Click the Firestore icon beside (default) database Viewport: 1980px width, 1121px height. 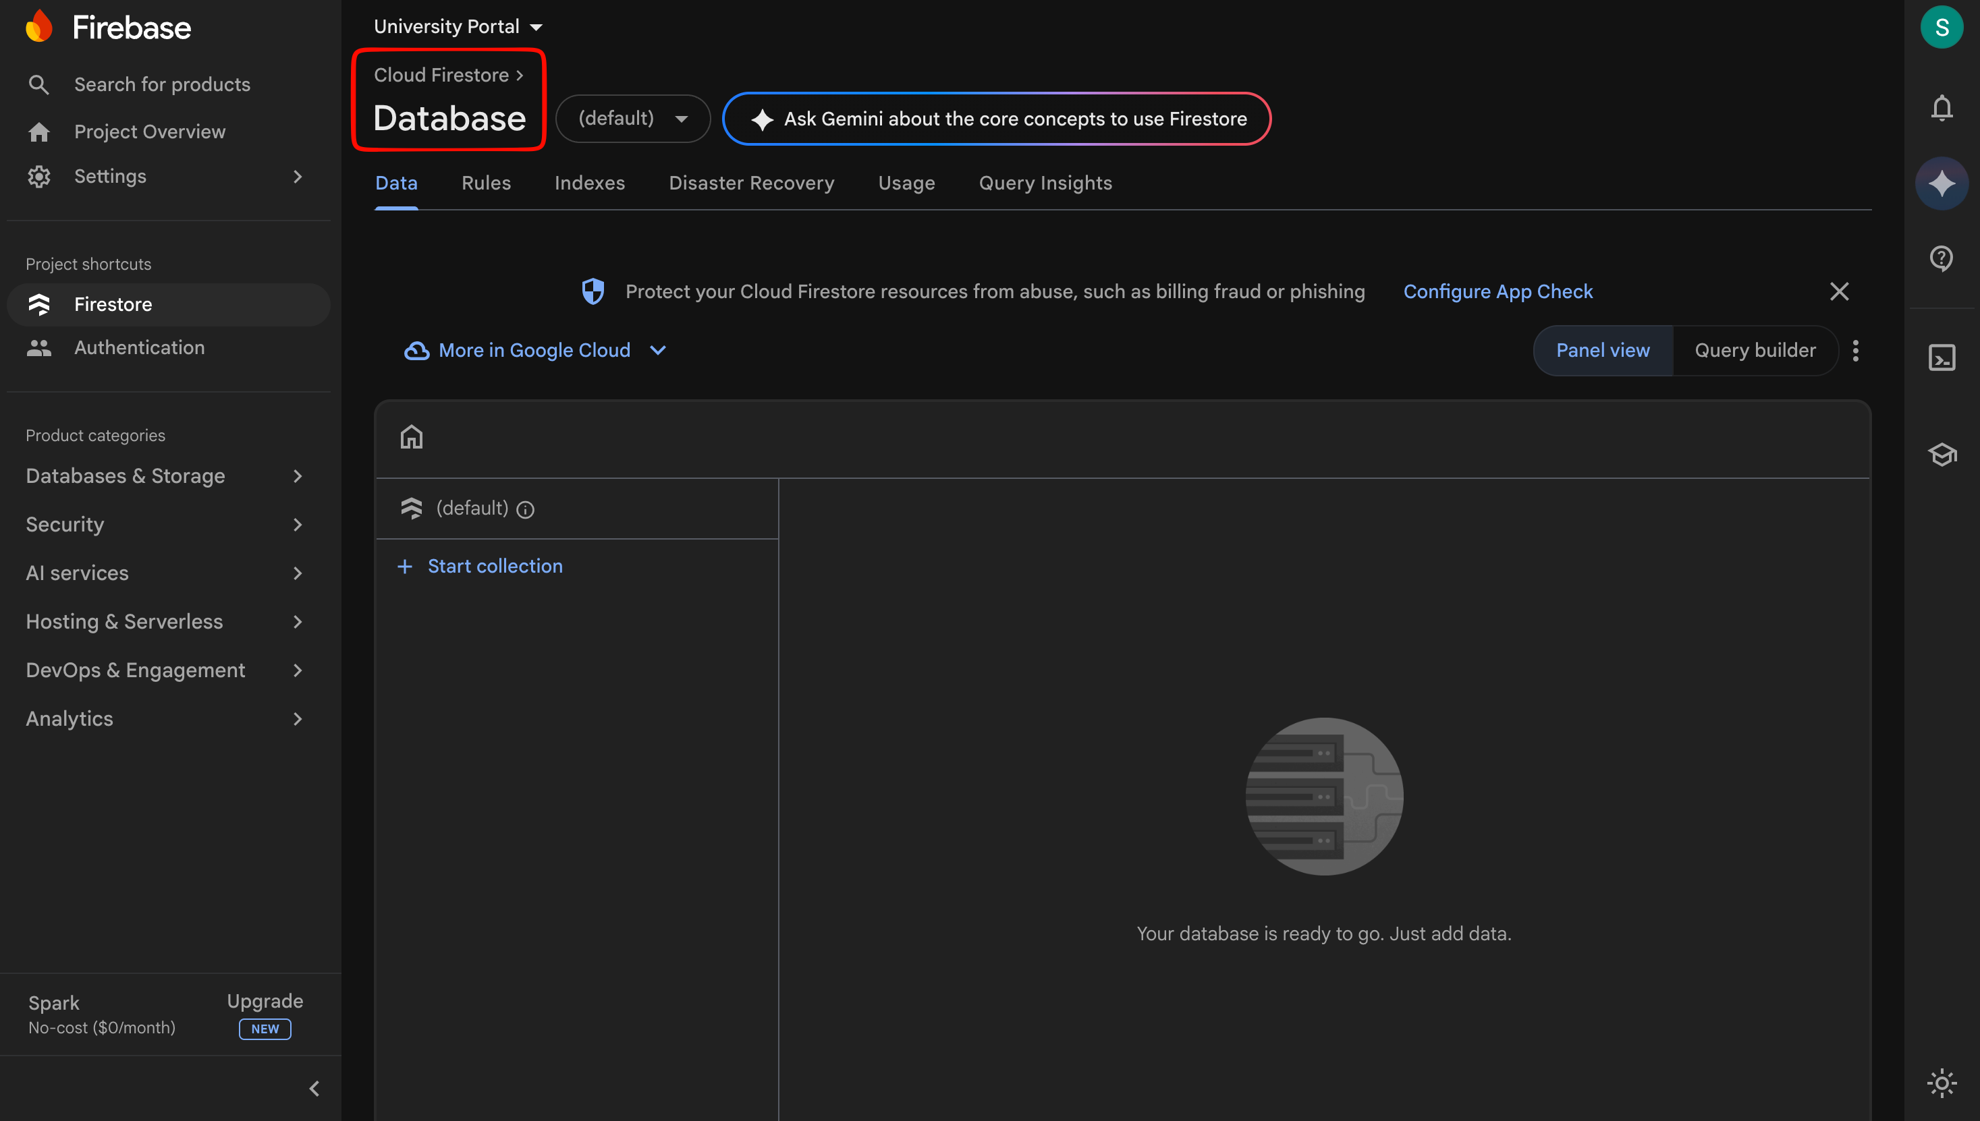coord(411,508)
